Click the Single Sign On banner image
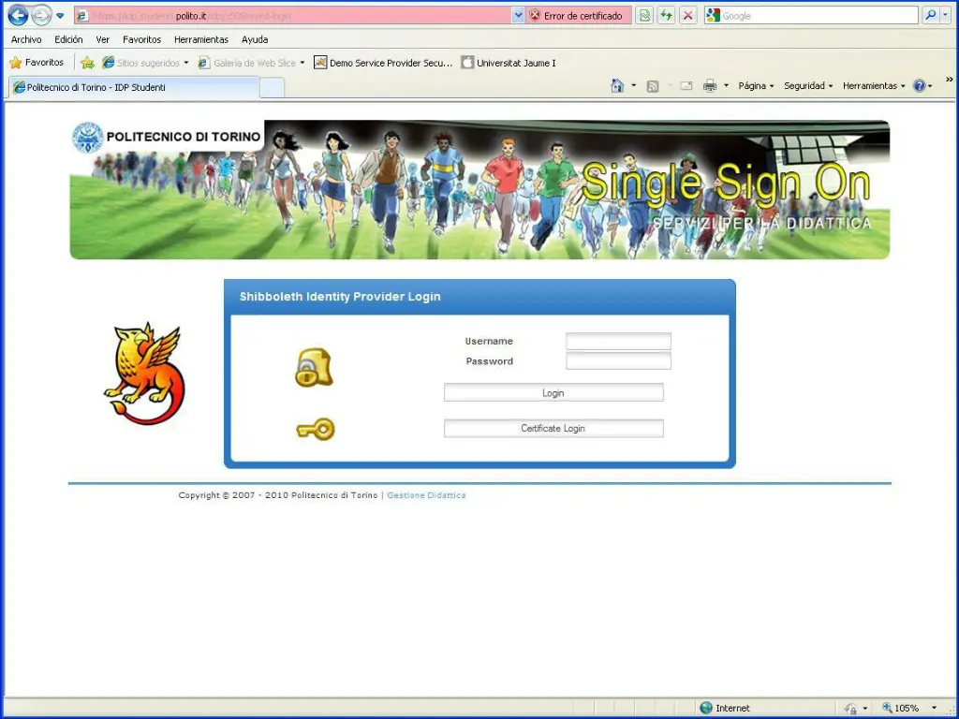The image size is (959, 719). point(479,189)
